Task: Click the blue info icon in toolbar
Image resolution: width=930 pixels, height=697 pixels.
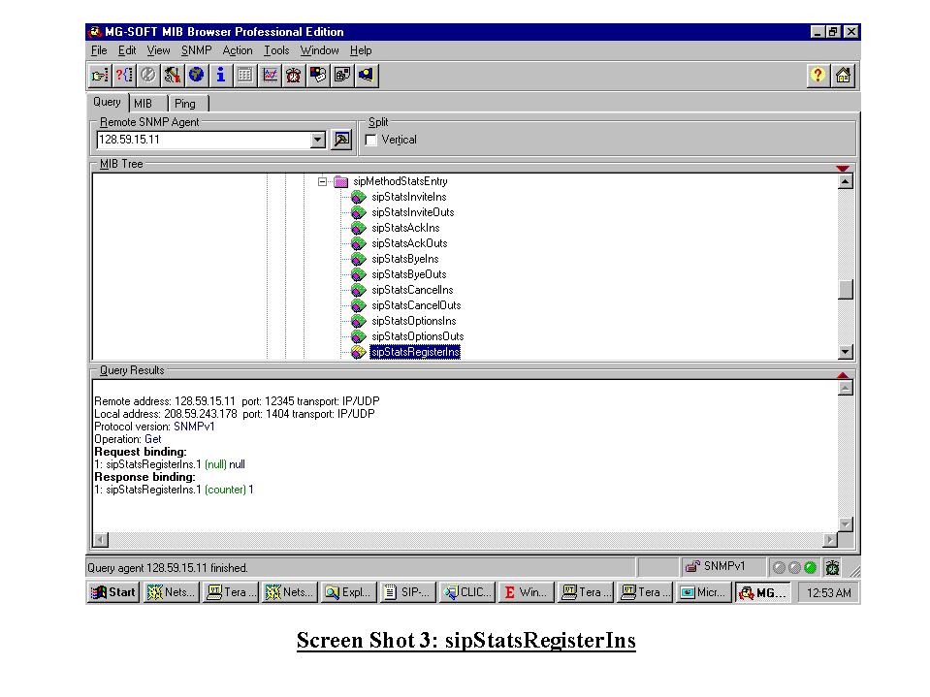Action: 221,75
